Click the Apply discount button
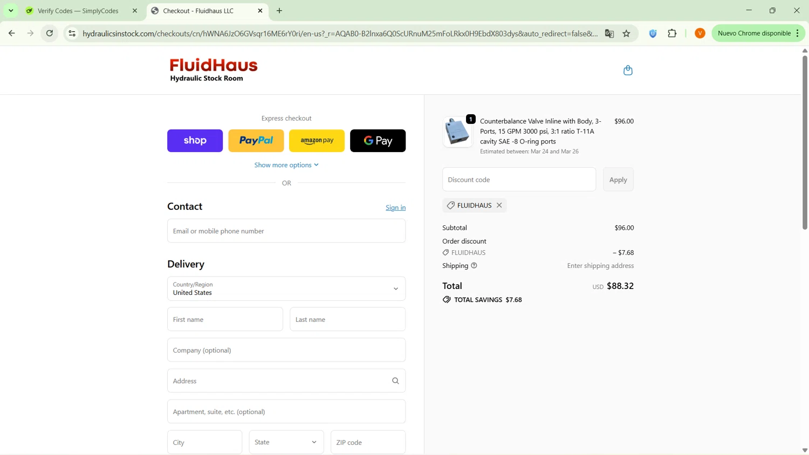Viewport: 809px width, 455px height. point(618,180)
